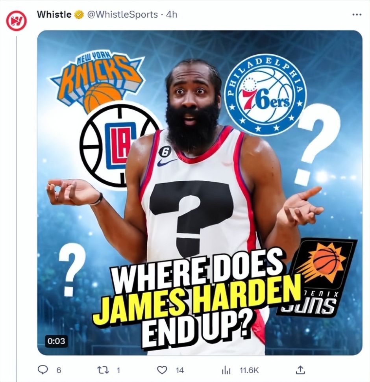This screenshot has height=382, width=370.
Task: Click the Phoenix Suns logo in video
Action: tap(316, 278)
